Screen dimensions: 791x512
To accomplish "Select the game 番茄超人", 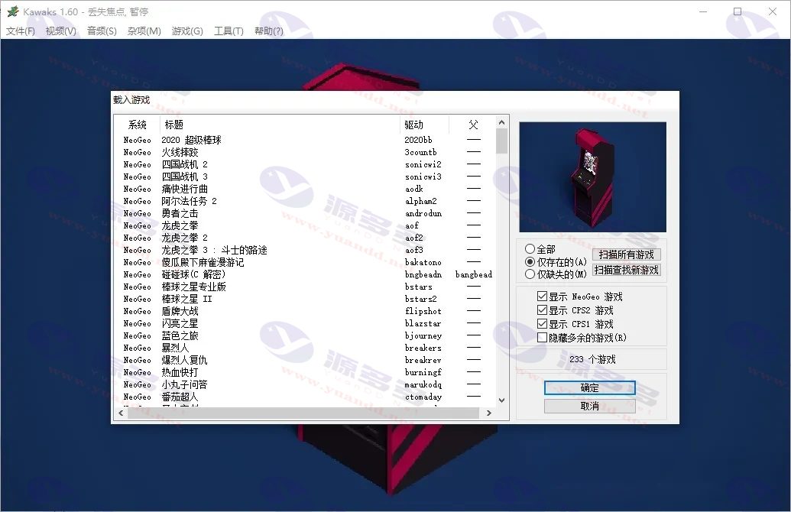I will (x=180, y=397).
